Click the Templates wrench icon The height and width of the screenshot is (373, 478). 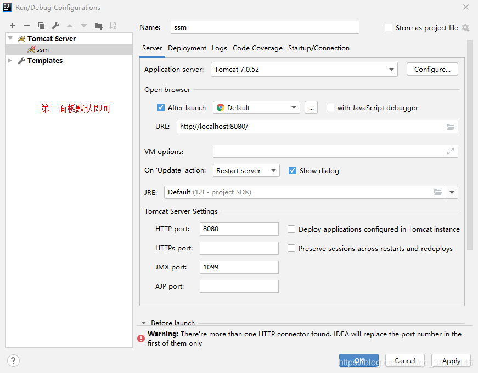tap(21, 61)
